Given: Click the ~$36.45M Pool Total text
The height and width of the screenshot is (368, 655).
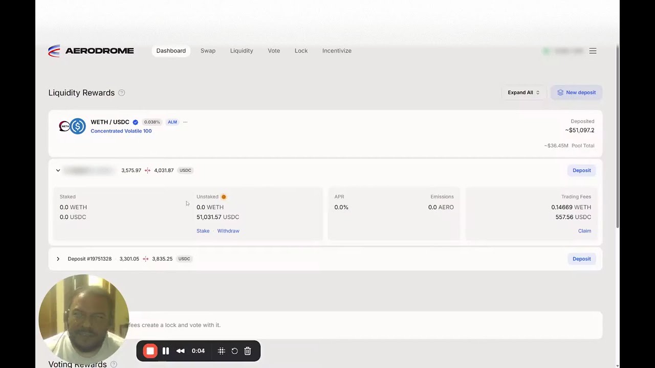Looking at the screenshot, I should [569, 146].
